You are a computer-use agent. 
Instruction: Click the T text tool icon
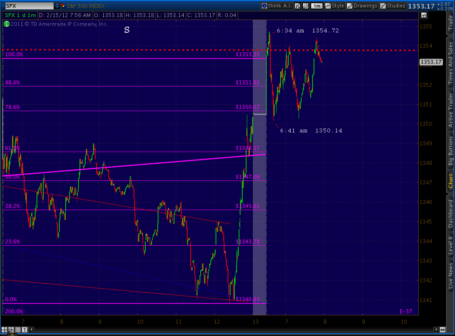(x=25, y=330)
